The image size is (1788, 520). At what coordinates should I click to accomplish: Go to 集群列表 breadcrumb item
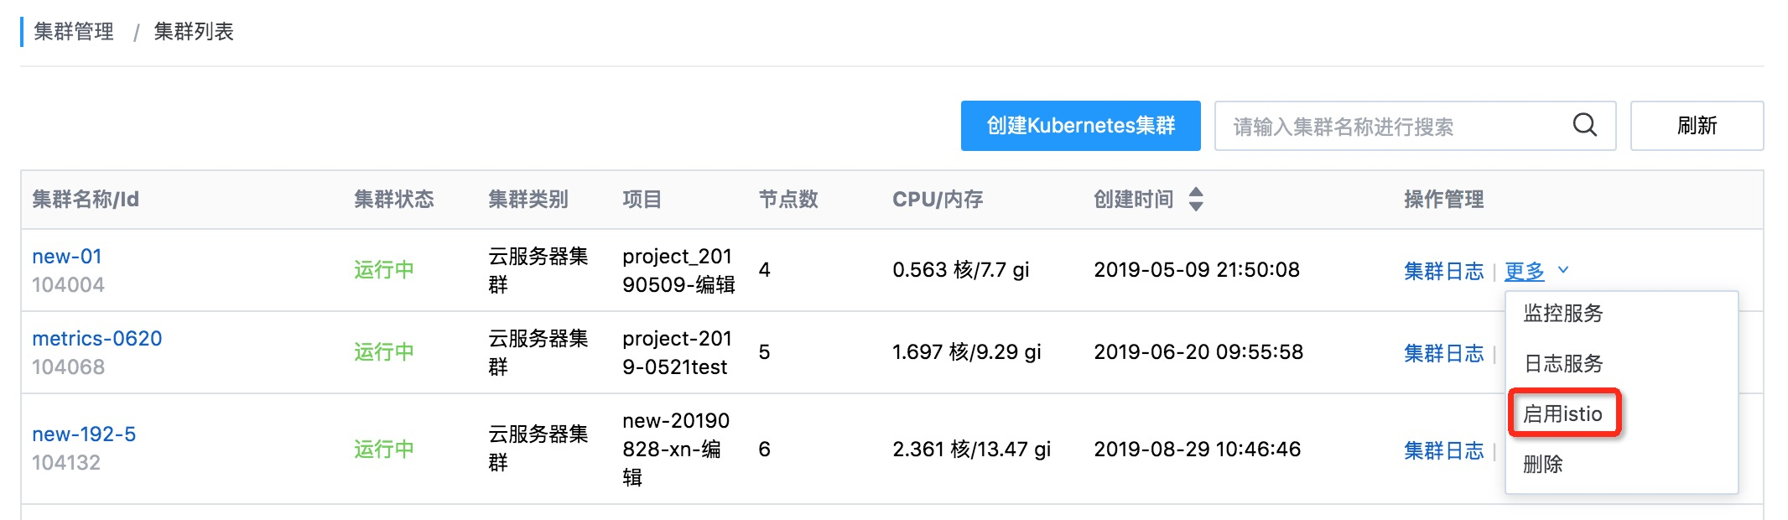(x=192, y=32)
